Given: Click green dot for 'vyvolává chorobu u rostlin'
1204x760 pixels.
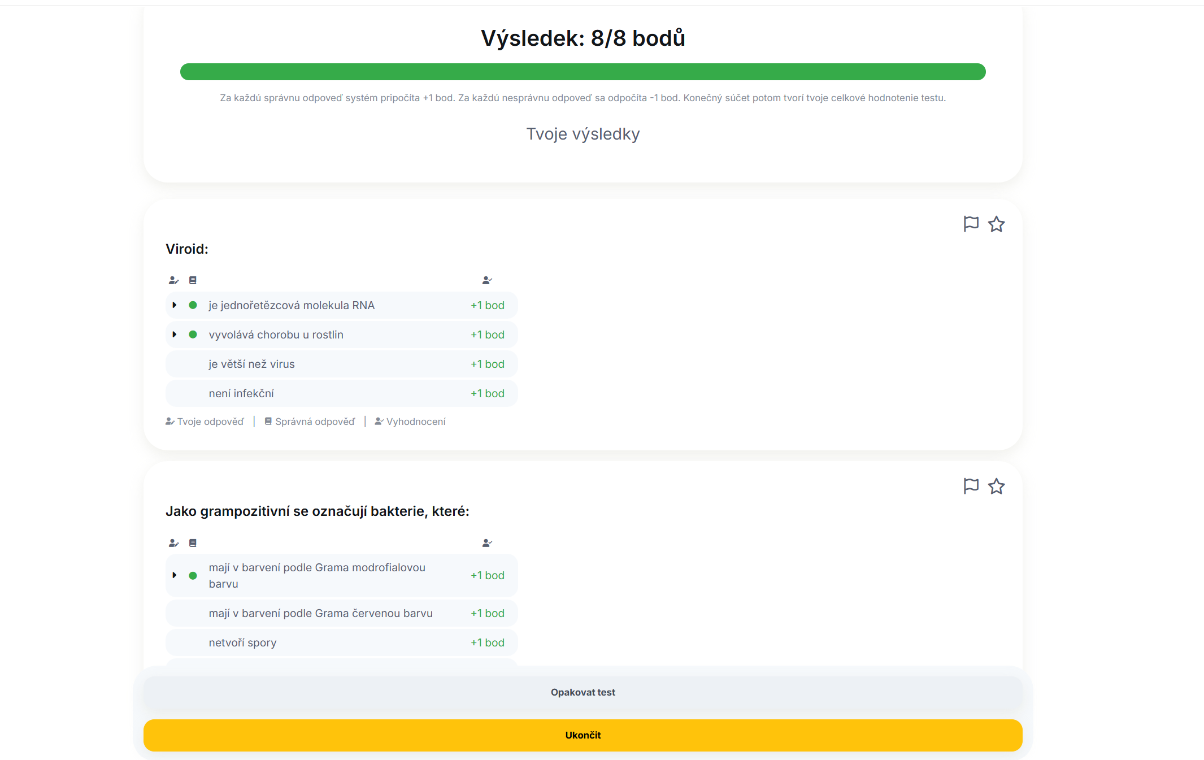Looking at the screenshot, I should 193,335.
